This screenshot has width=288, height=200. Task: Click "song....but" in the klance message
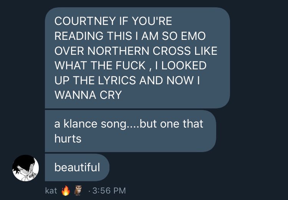pyautogui.click(x=128, y=124)
